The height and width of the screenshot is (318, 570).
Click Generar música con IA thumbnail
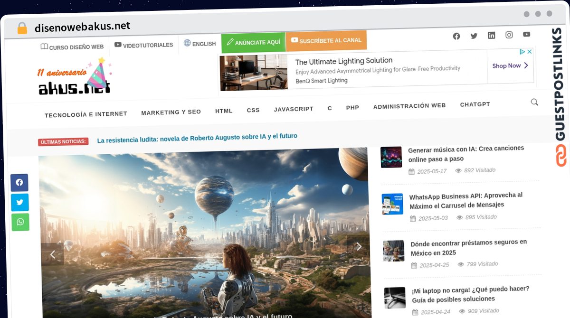[x=391, y=157]
